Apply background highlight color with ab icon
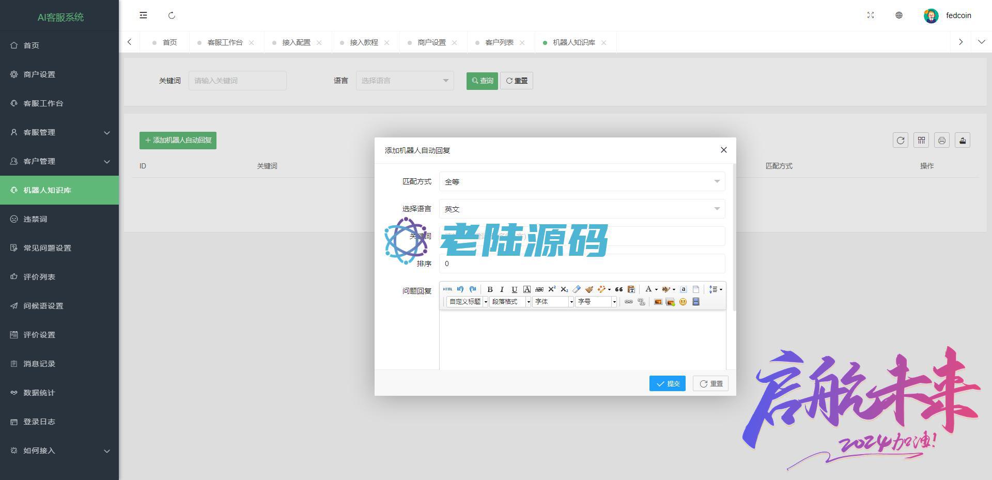 (665, 289)
